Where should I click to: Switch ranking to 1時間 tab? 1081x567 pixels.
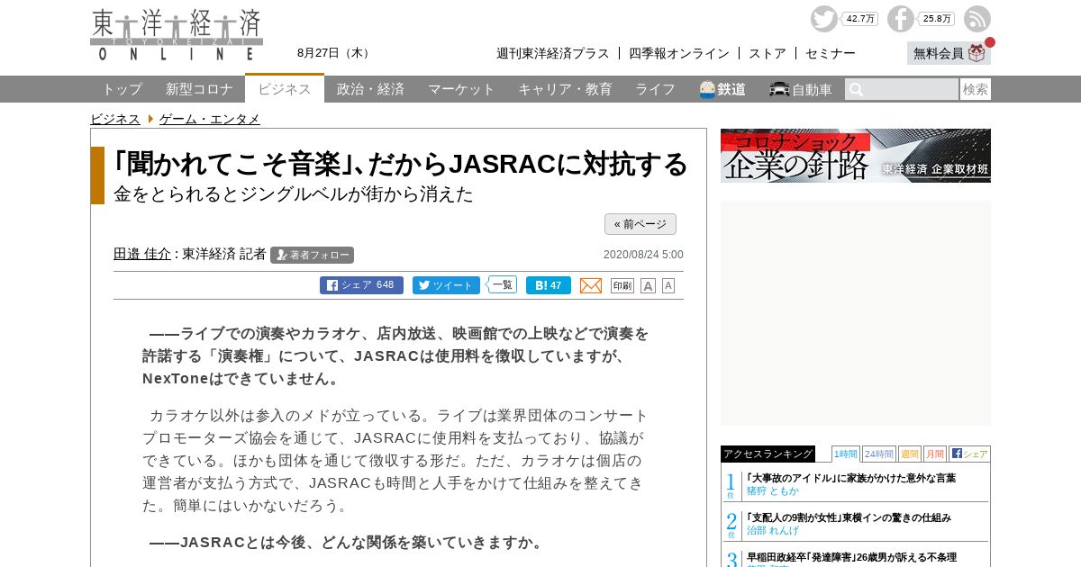pyautogui.click(x=846, y=454)
